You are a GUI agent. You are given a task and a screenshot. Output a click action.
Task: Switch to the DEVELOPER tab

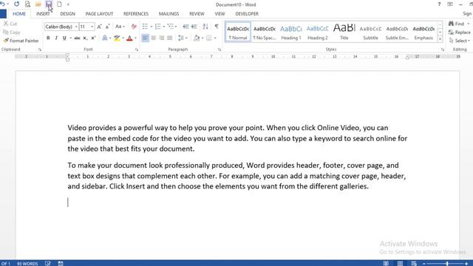point(247,14)
